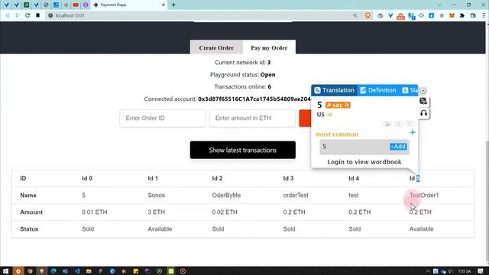Click the 0.01 ETH amount cell

pos(95,212)
